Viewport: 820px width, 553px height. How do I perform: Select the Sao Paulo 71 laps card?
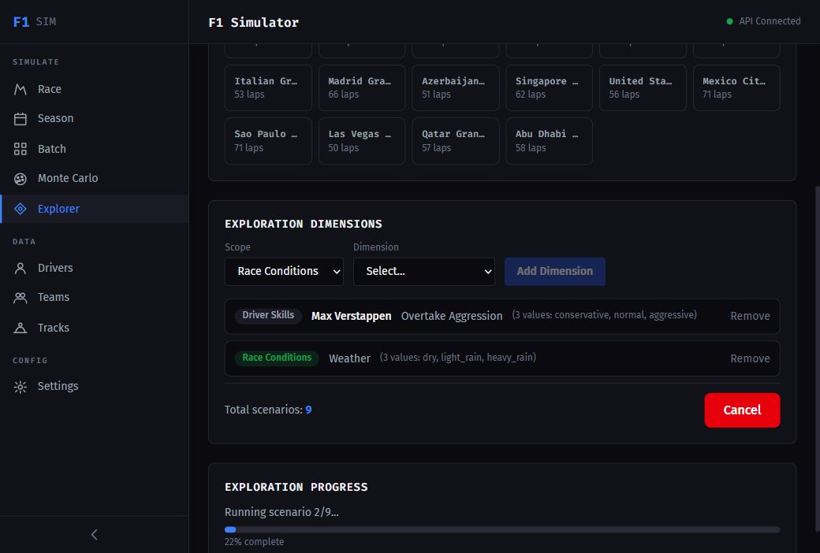tap(268, 141)
